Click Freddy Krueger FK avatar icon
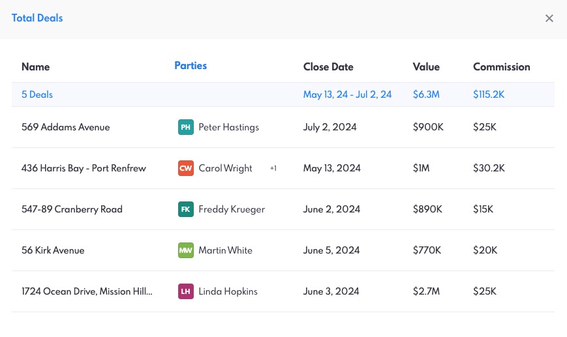 click(x=186, y=209)
